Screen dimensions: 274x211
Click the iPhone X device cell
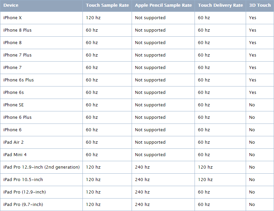click(x=12, y=18)
